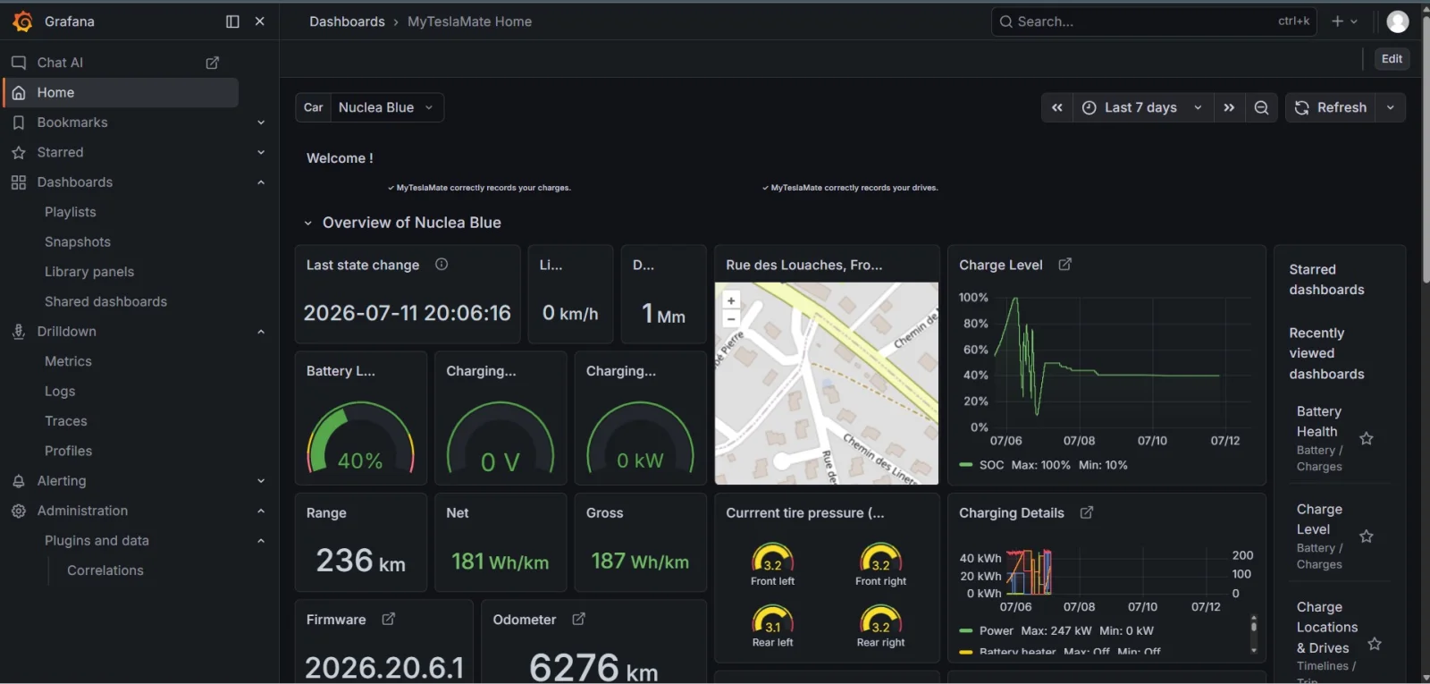Open Last 7 days time picker
Screen dimensions: 1430x684
tap(1142, 107)
